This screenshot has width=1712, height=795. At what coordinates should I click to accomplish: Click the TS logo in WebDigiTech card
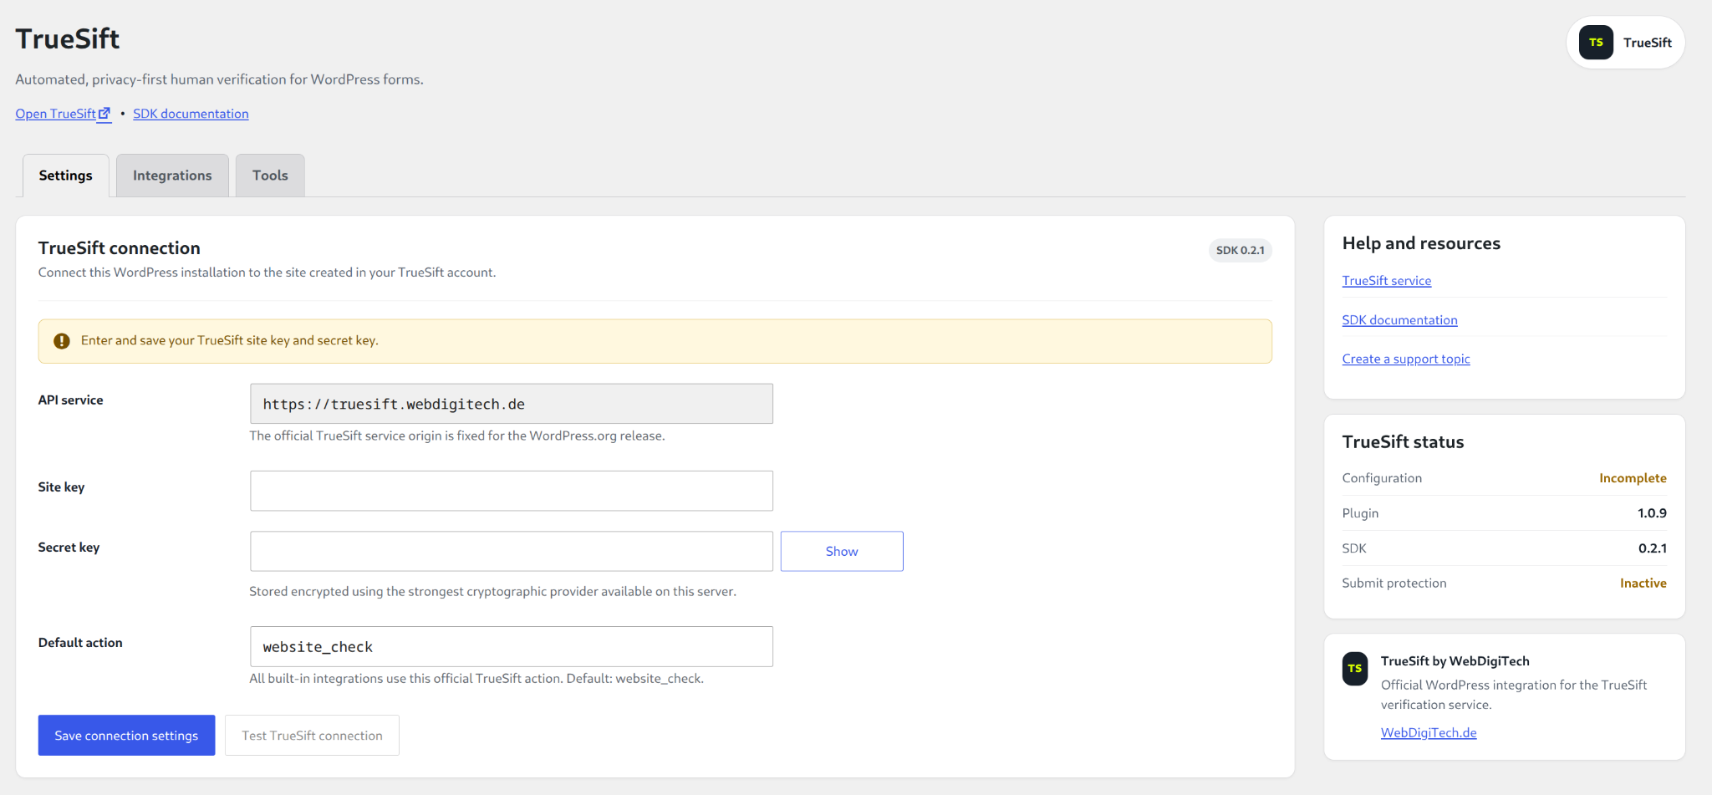click(1355, 669)
